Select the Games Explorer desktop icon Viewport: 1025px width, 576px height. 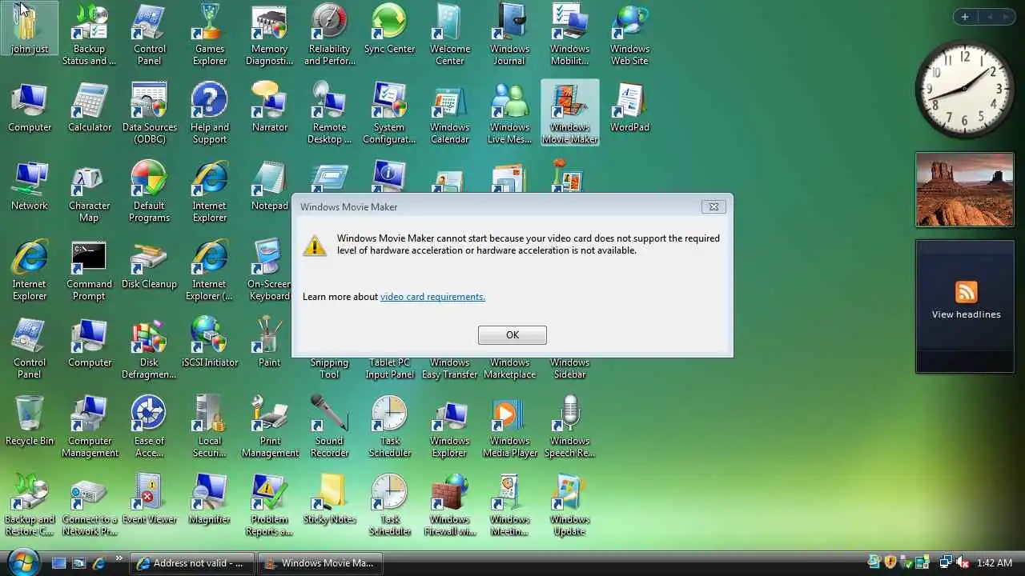pos(210,34)
